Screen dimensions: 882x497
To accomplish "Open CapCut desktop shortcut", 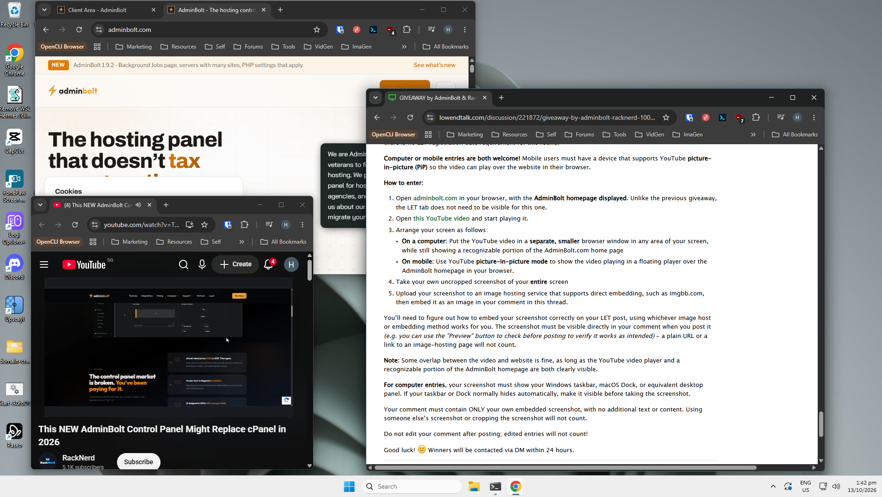I will pos(14,141).
